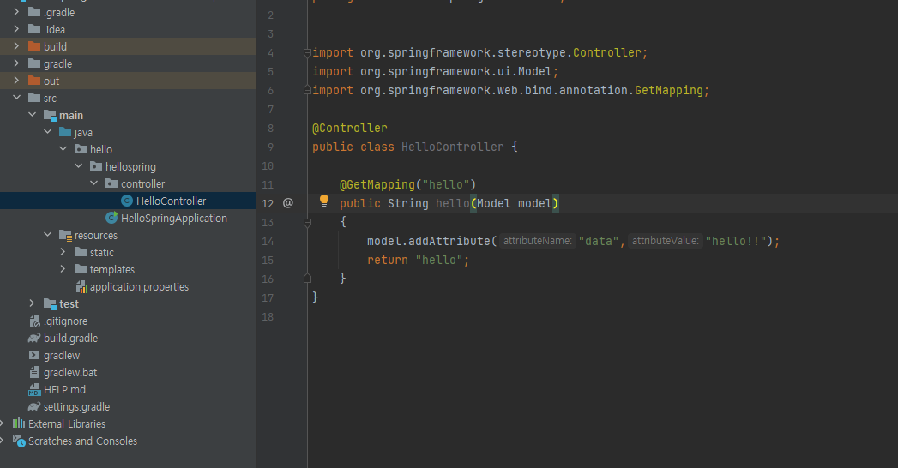898x468 pixels.
Task: Select HelloSpringApplication in the project tree
Action: click(x=129, y=218)
